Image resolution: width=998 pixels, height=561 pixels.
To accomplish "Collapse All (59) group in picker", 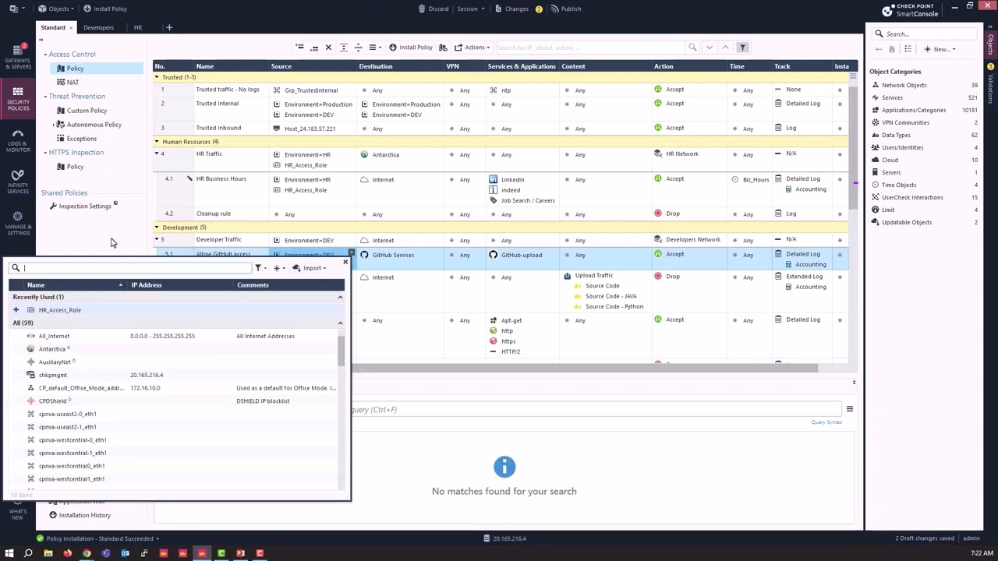I will (340, 323).
